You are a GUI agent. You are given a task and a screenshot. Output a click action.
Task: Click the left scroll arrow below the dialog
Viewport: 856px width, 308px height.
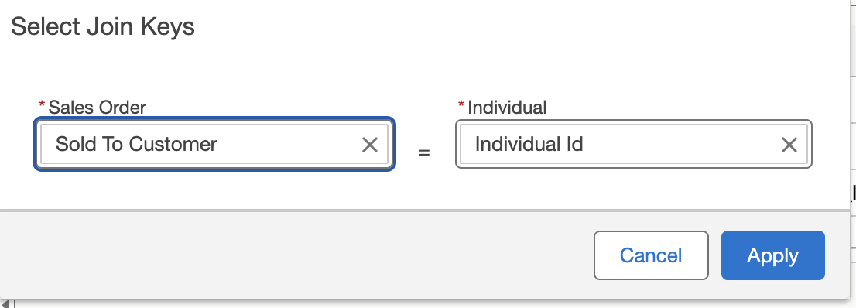(x=5, y=303)
